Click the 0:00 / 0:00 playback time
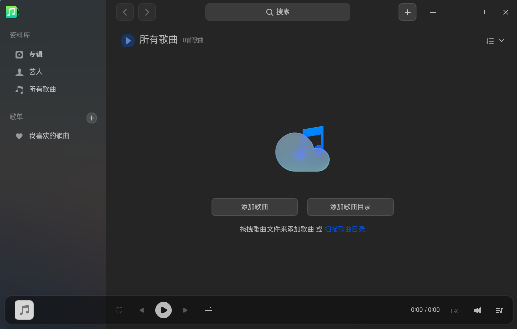Viewport: 517px width, 329px height. [426, 310]
